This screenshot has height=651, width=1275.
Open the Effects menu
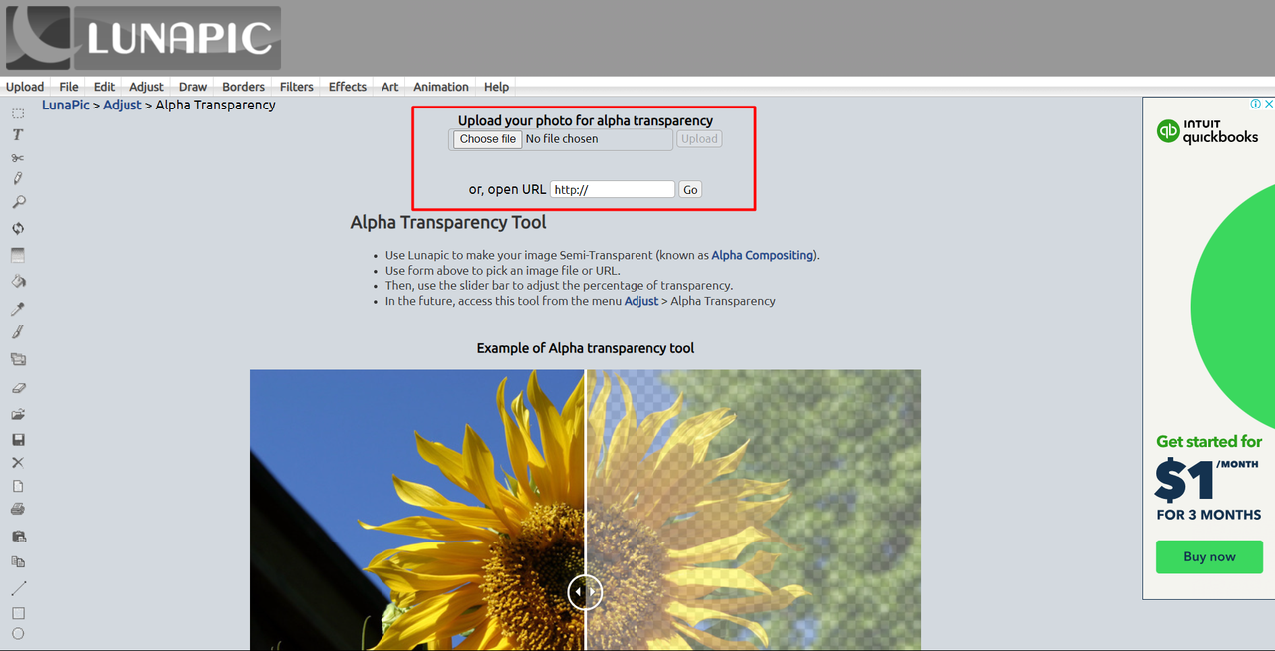[x=348, y=87]
